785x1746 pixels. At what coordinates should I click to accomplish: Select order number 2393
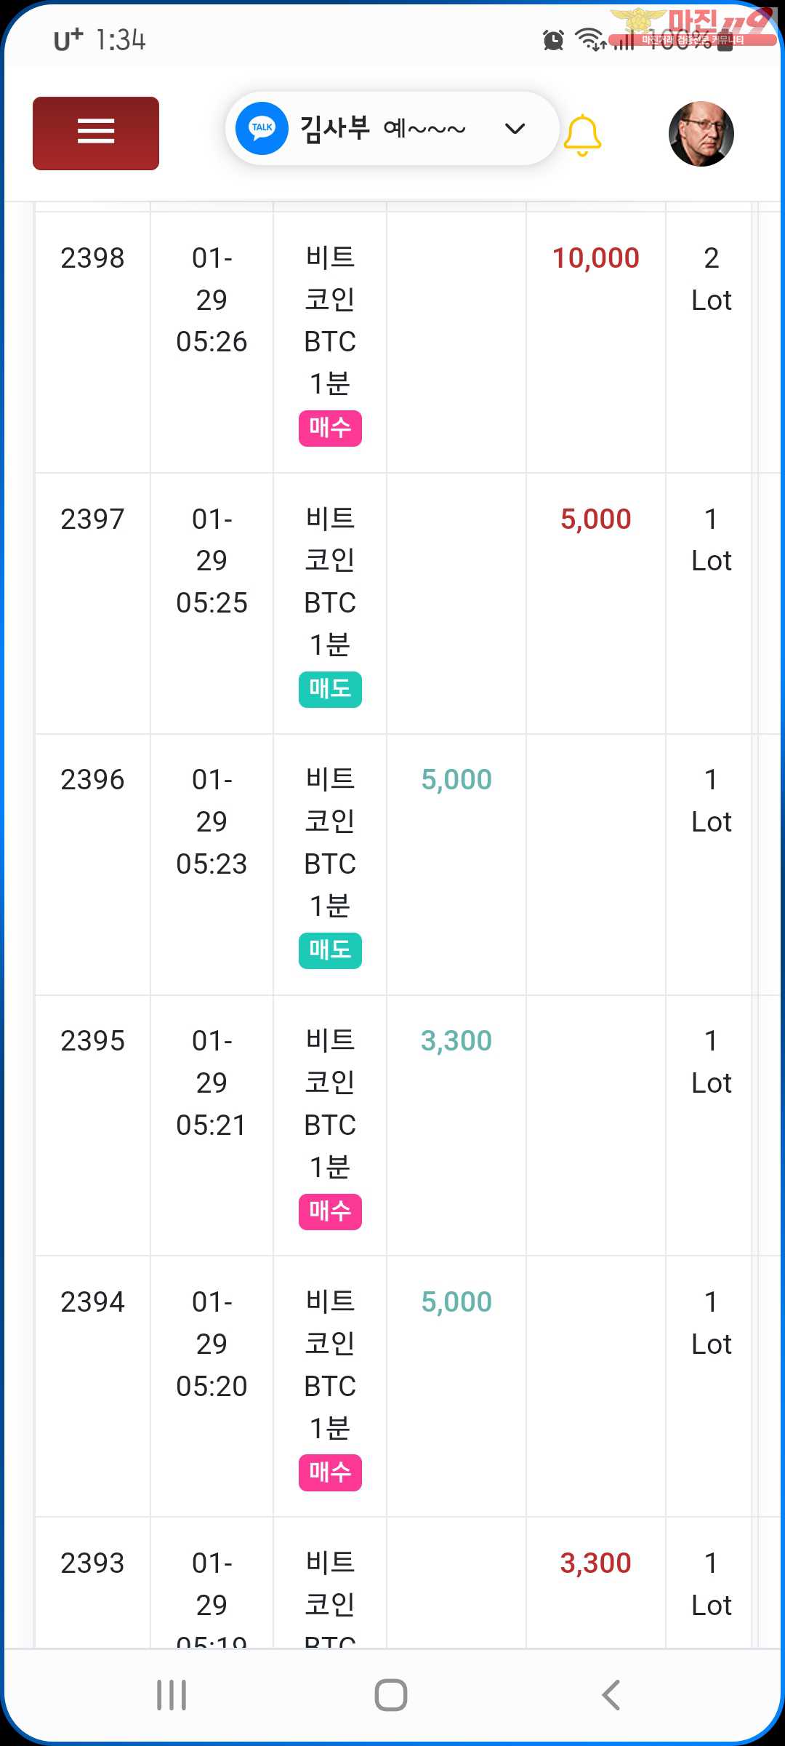[92, 1563]
